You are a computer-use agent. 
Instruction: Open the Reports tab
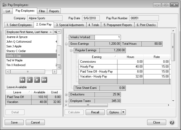pos(54,11)
